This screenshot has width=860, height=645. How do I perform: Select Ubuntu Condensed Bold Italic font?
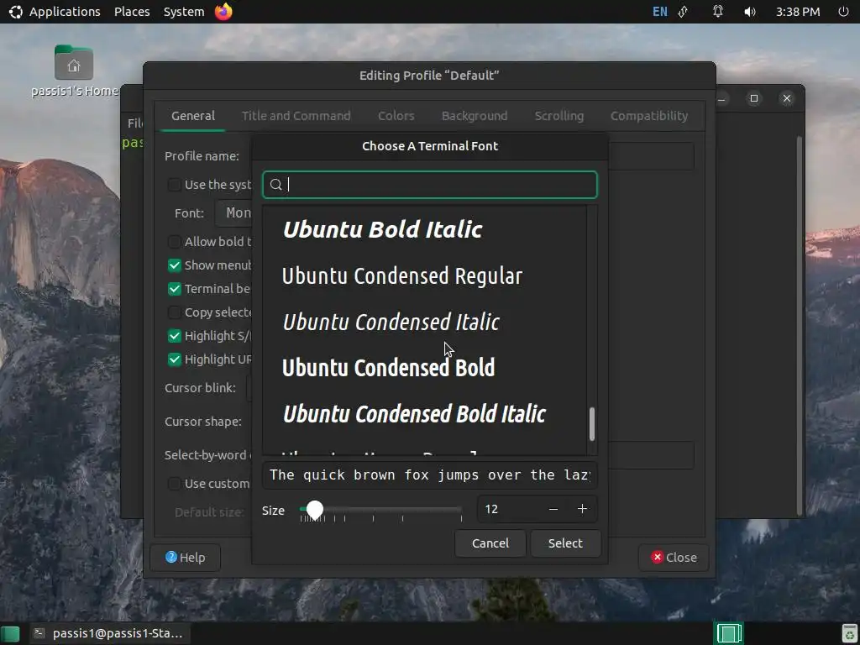point(424,414)
